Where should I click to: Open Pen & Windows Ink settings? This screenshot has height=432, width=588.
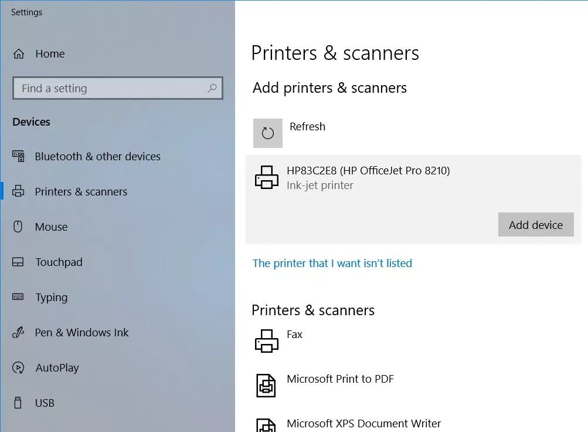tap(81, 333)
